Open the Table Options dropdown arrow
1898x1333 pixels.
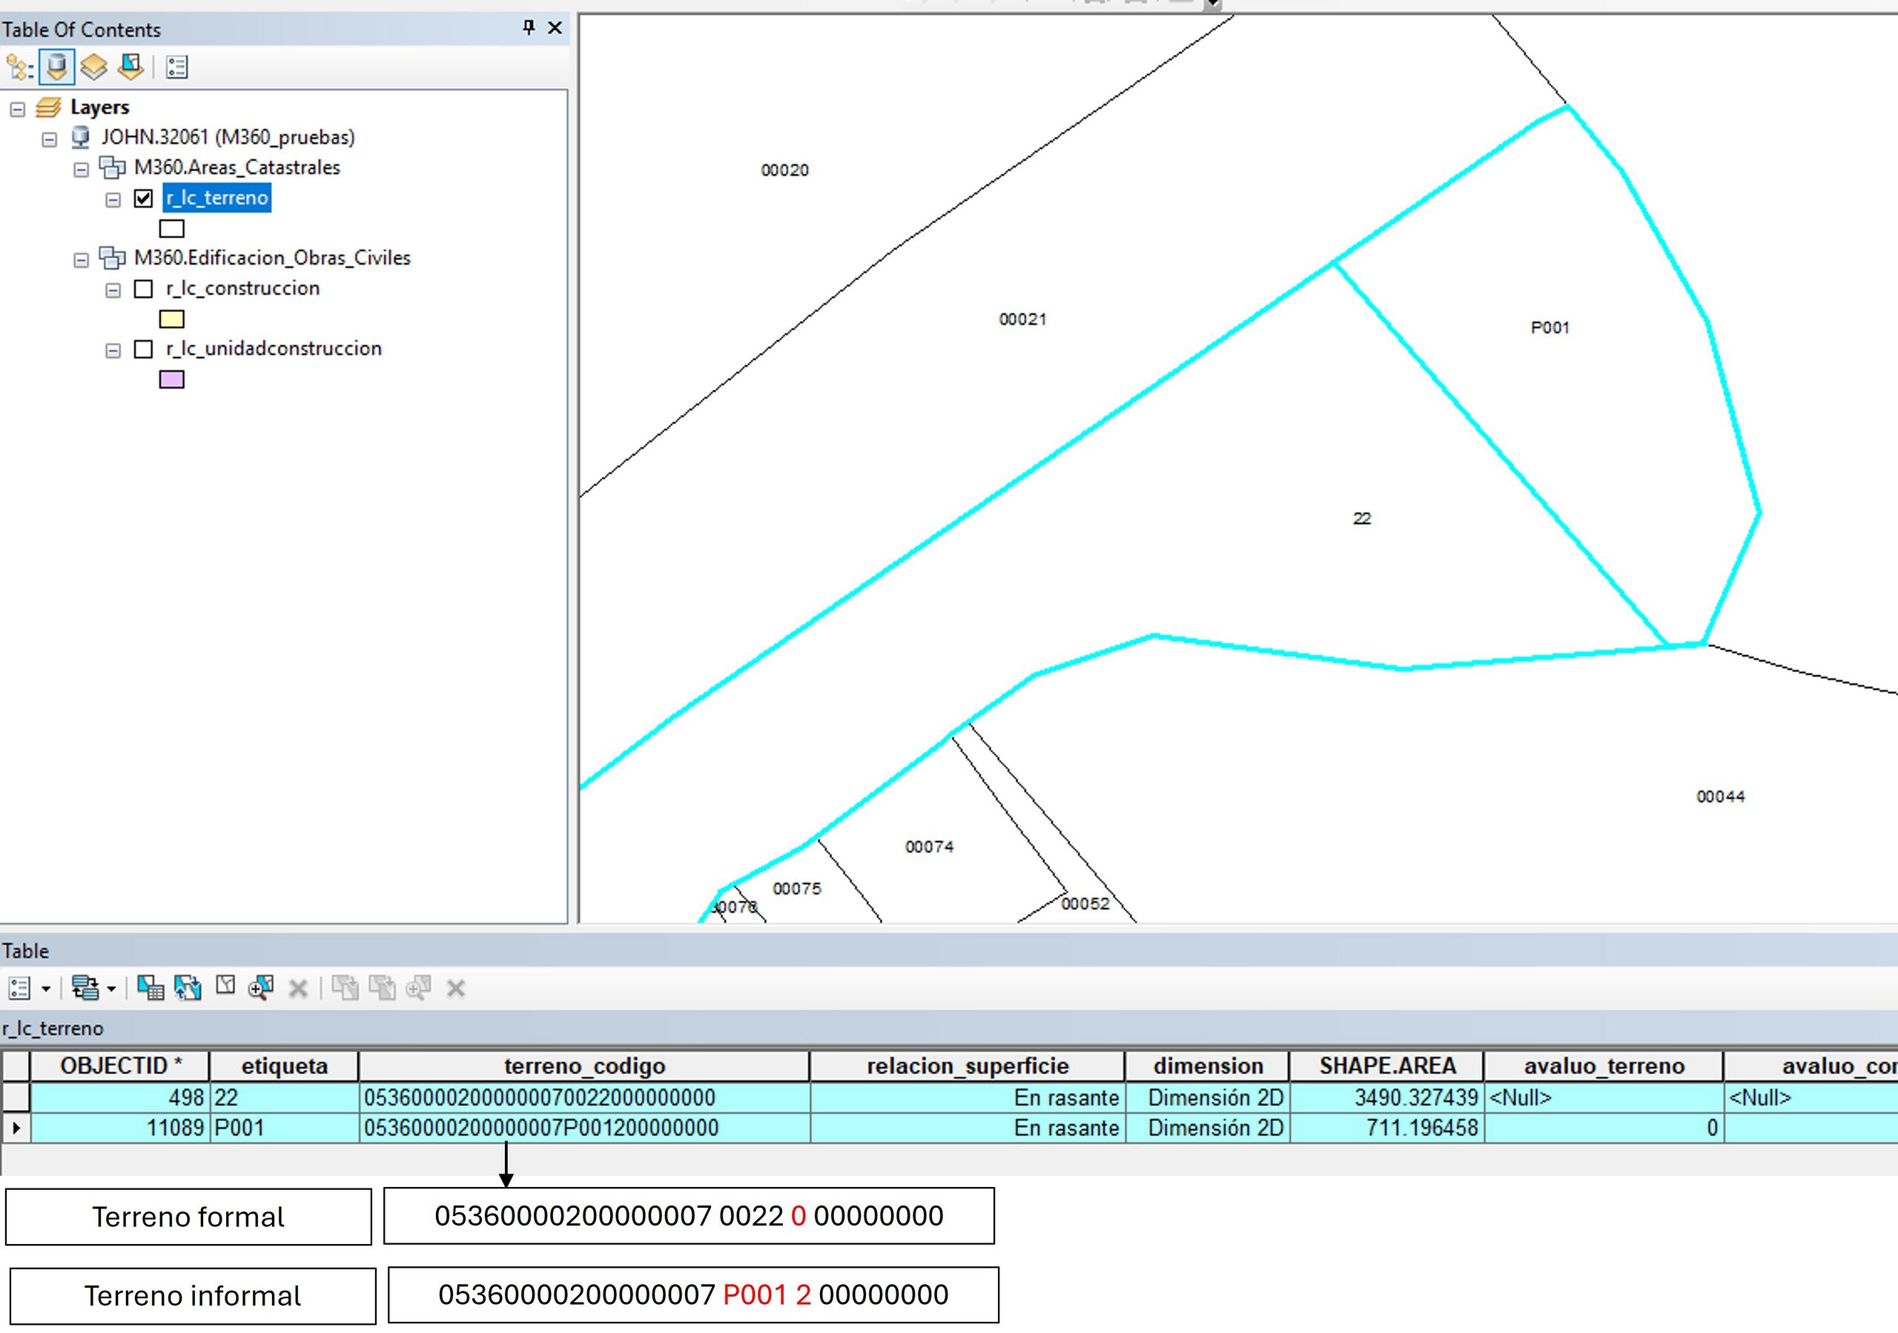[46, 988]
